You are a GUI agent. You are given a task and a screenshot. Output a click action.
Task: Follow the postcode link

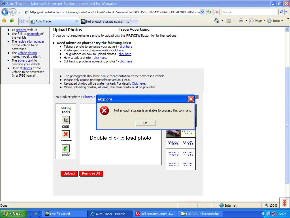[x=33, y=34]
